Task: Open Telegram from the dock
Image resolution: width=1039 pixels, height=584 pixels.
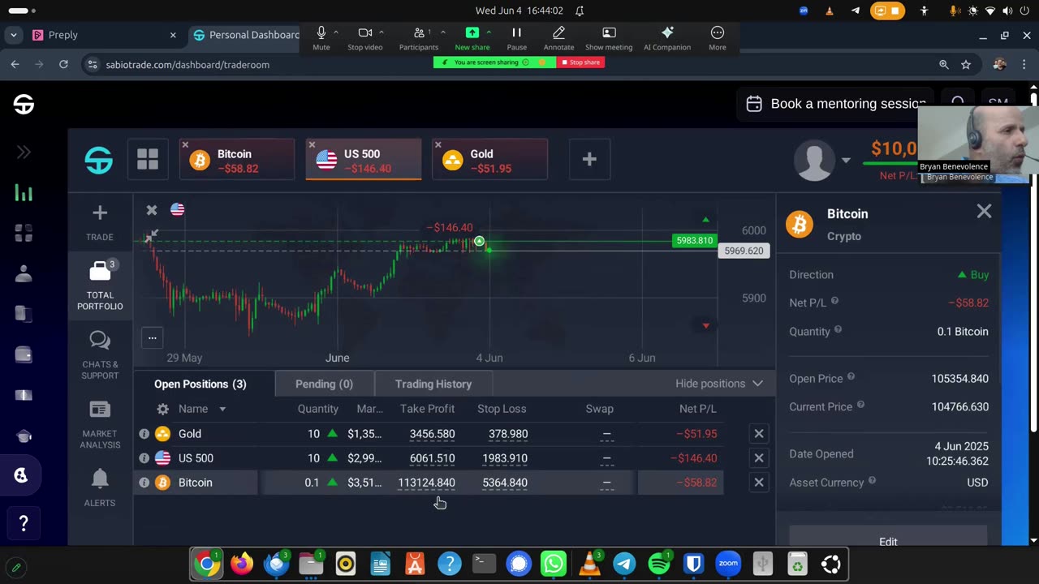Action: tap(624, 564)
